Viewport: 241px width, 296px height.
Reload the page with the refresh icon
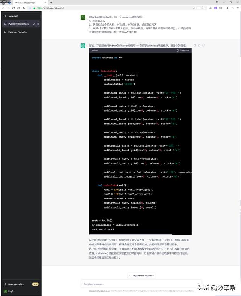[14, 8]
